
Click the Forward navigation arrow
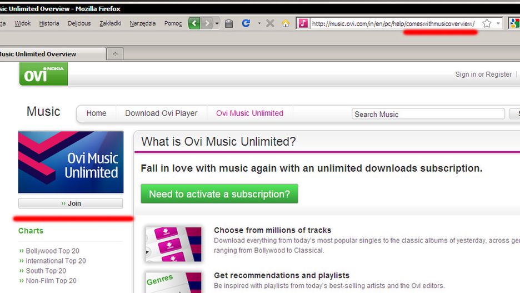click(x=207, y=23)
